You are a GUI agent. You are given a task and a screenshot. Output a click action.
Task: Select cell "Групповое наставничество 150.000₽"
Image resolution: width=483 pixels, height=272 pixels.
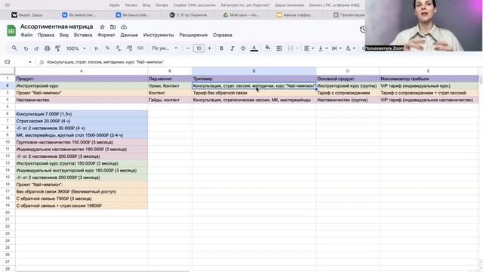(82, 142)
